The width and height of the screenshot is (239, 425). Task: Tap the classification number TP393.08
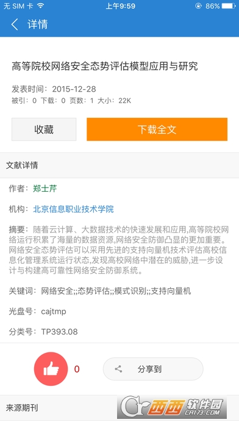coord(59,332)
